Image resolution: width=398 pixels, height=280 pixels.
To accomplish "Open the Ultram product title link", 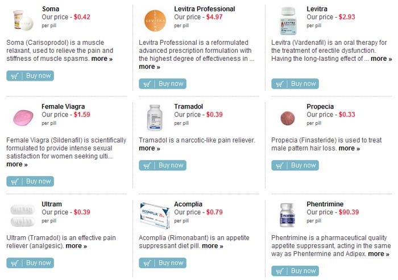I will point(52,204).
